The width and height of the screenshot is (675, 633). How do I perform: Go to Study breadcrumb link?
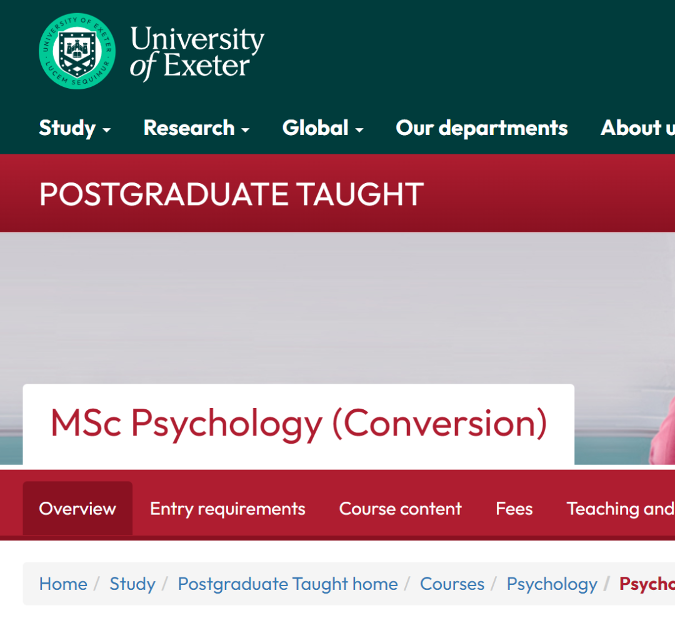(x=132, y=584)
